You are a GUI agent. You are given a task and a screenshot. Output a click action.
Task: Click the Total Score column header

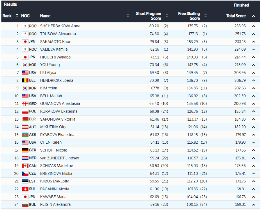point(236,16)
